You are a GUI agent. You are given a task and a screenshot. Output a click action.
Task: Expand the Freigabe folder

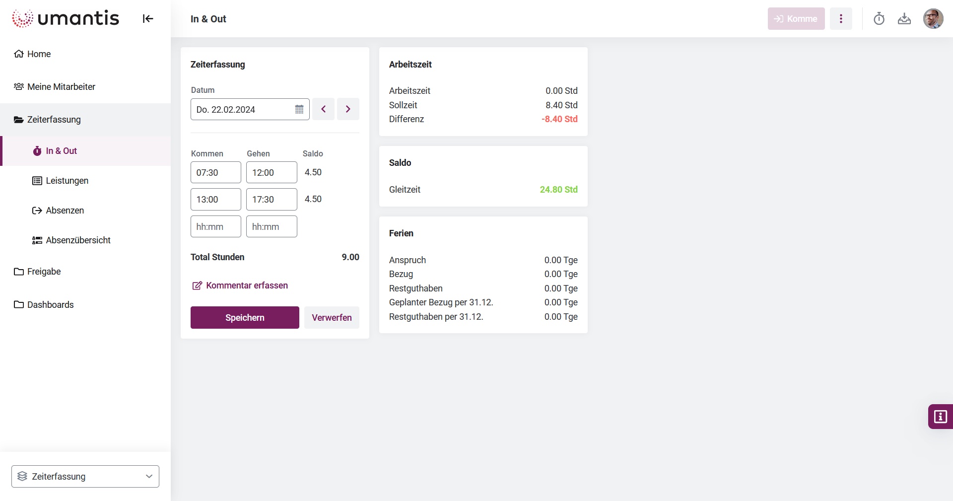[44, 272]
